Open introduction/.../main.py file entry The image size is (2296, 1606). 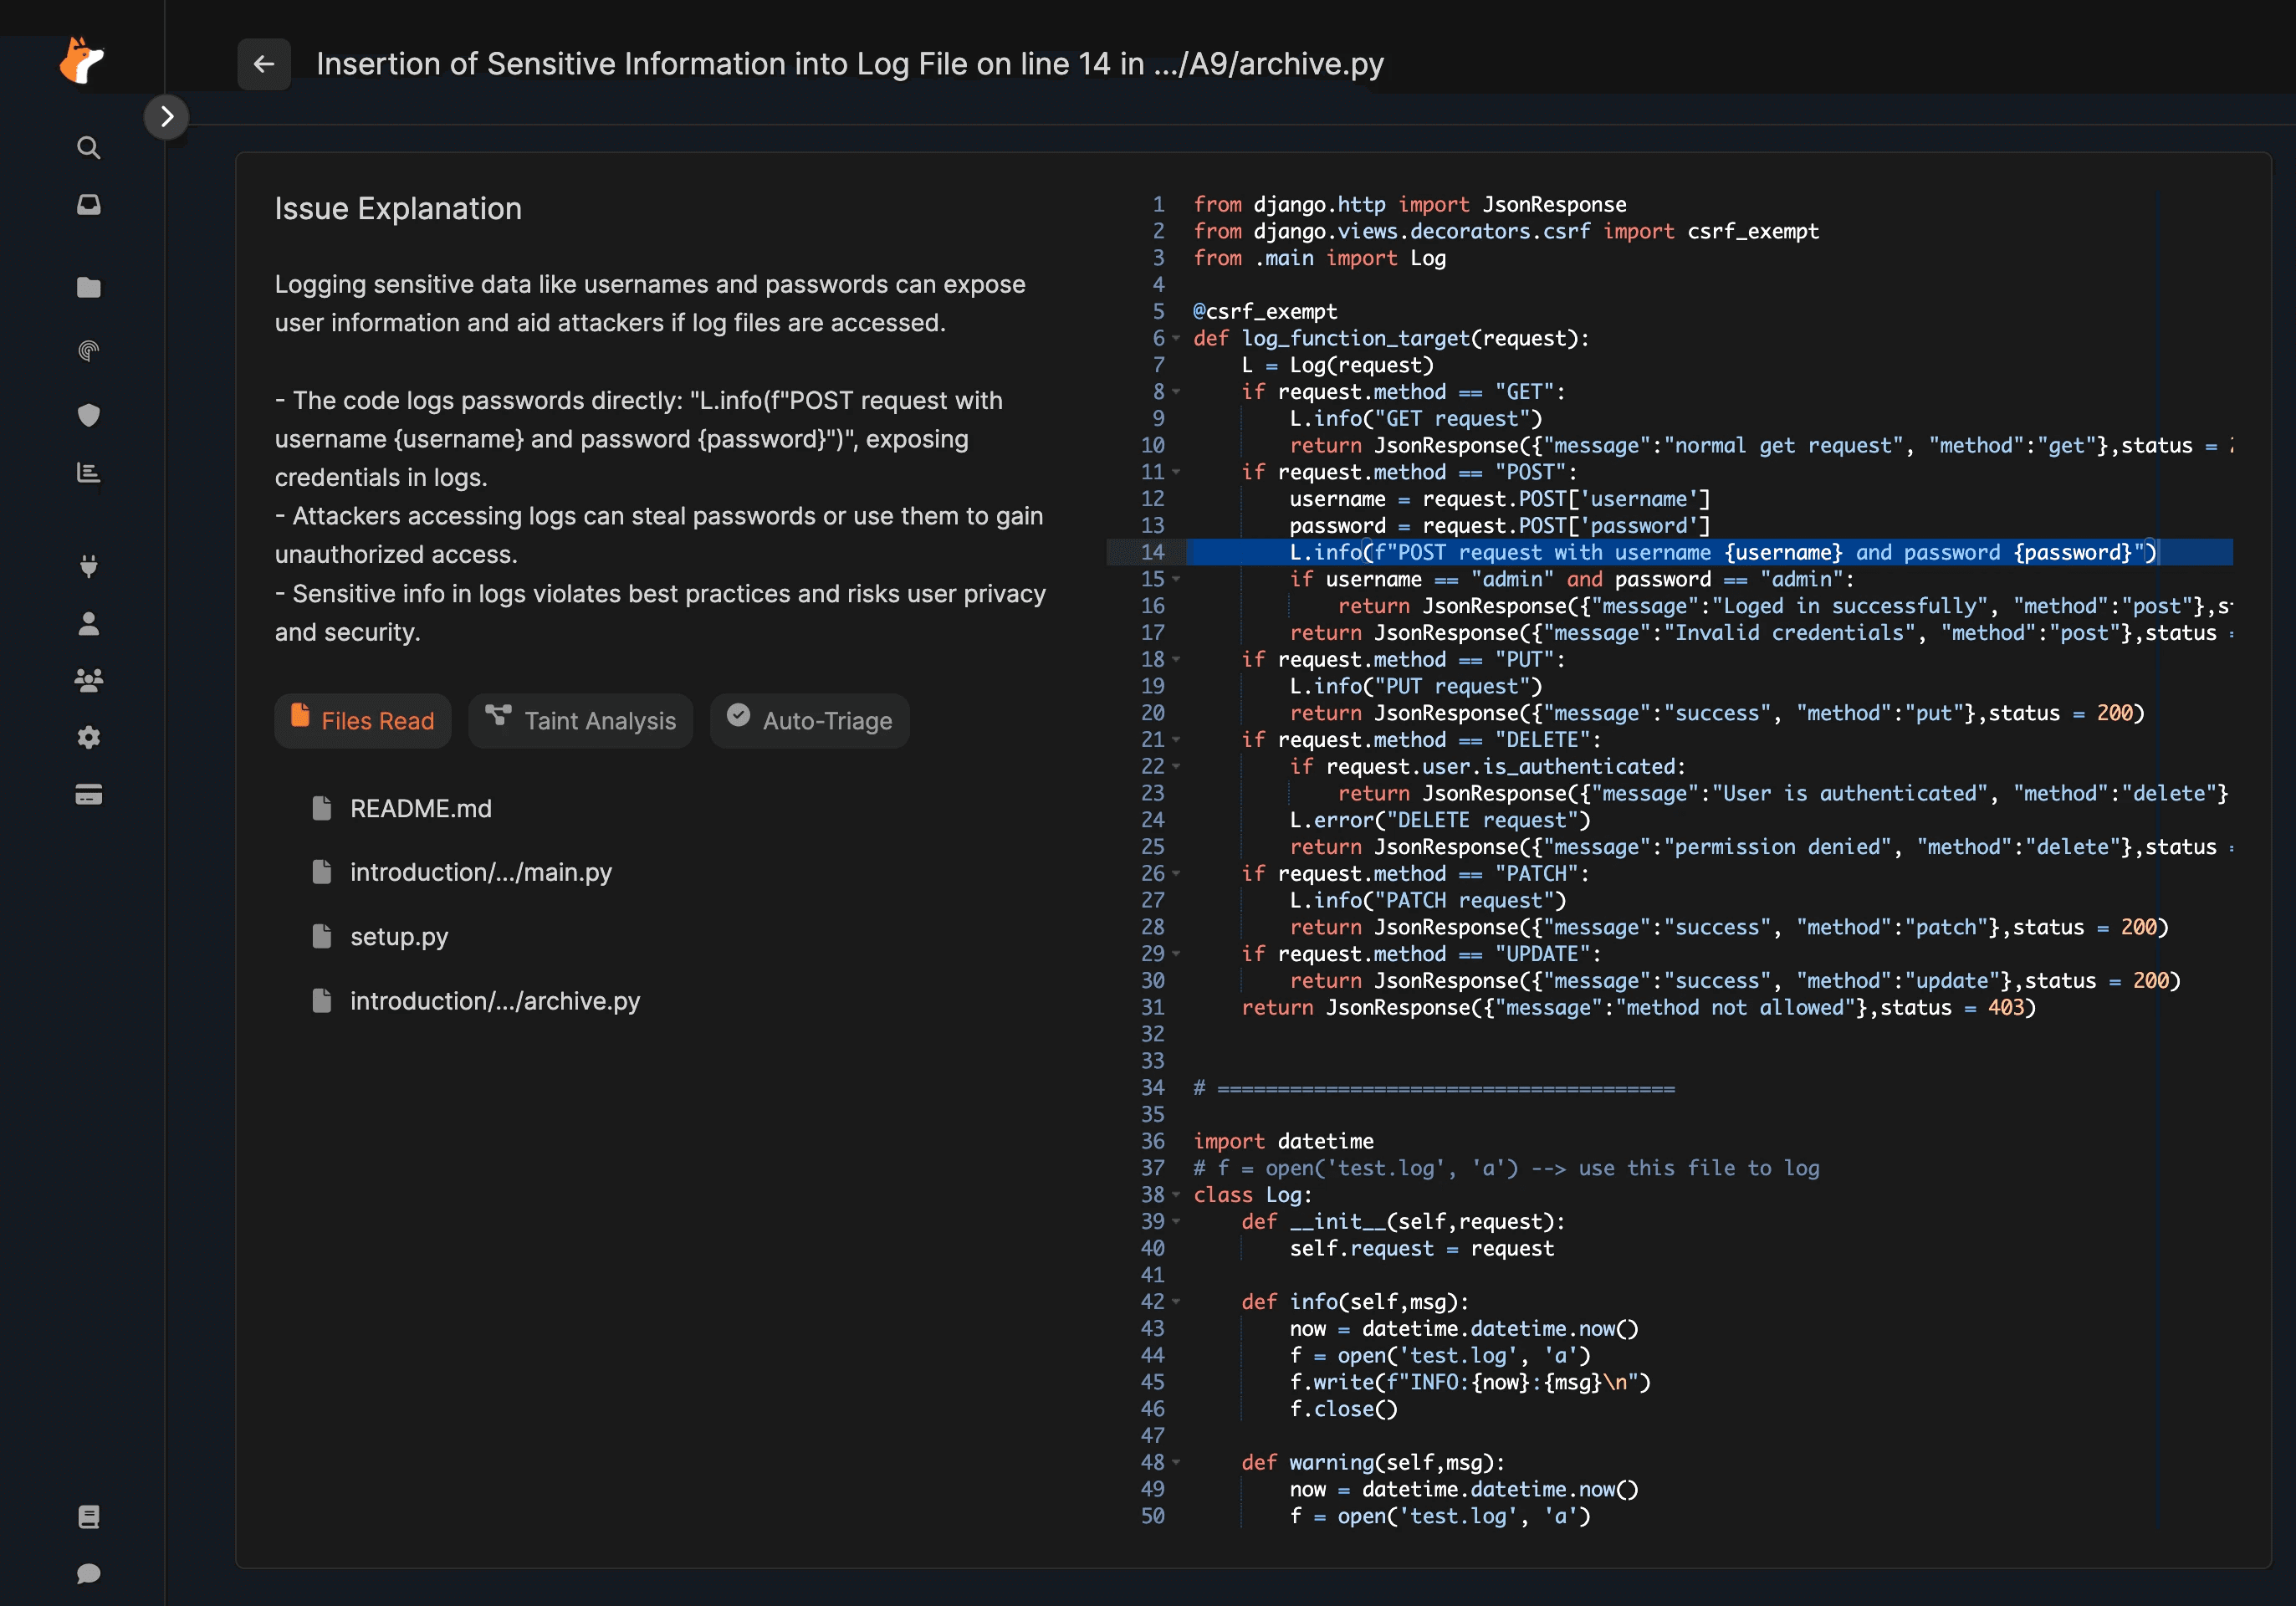(x=480, y=872)
